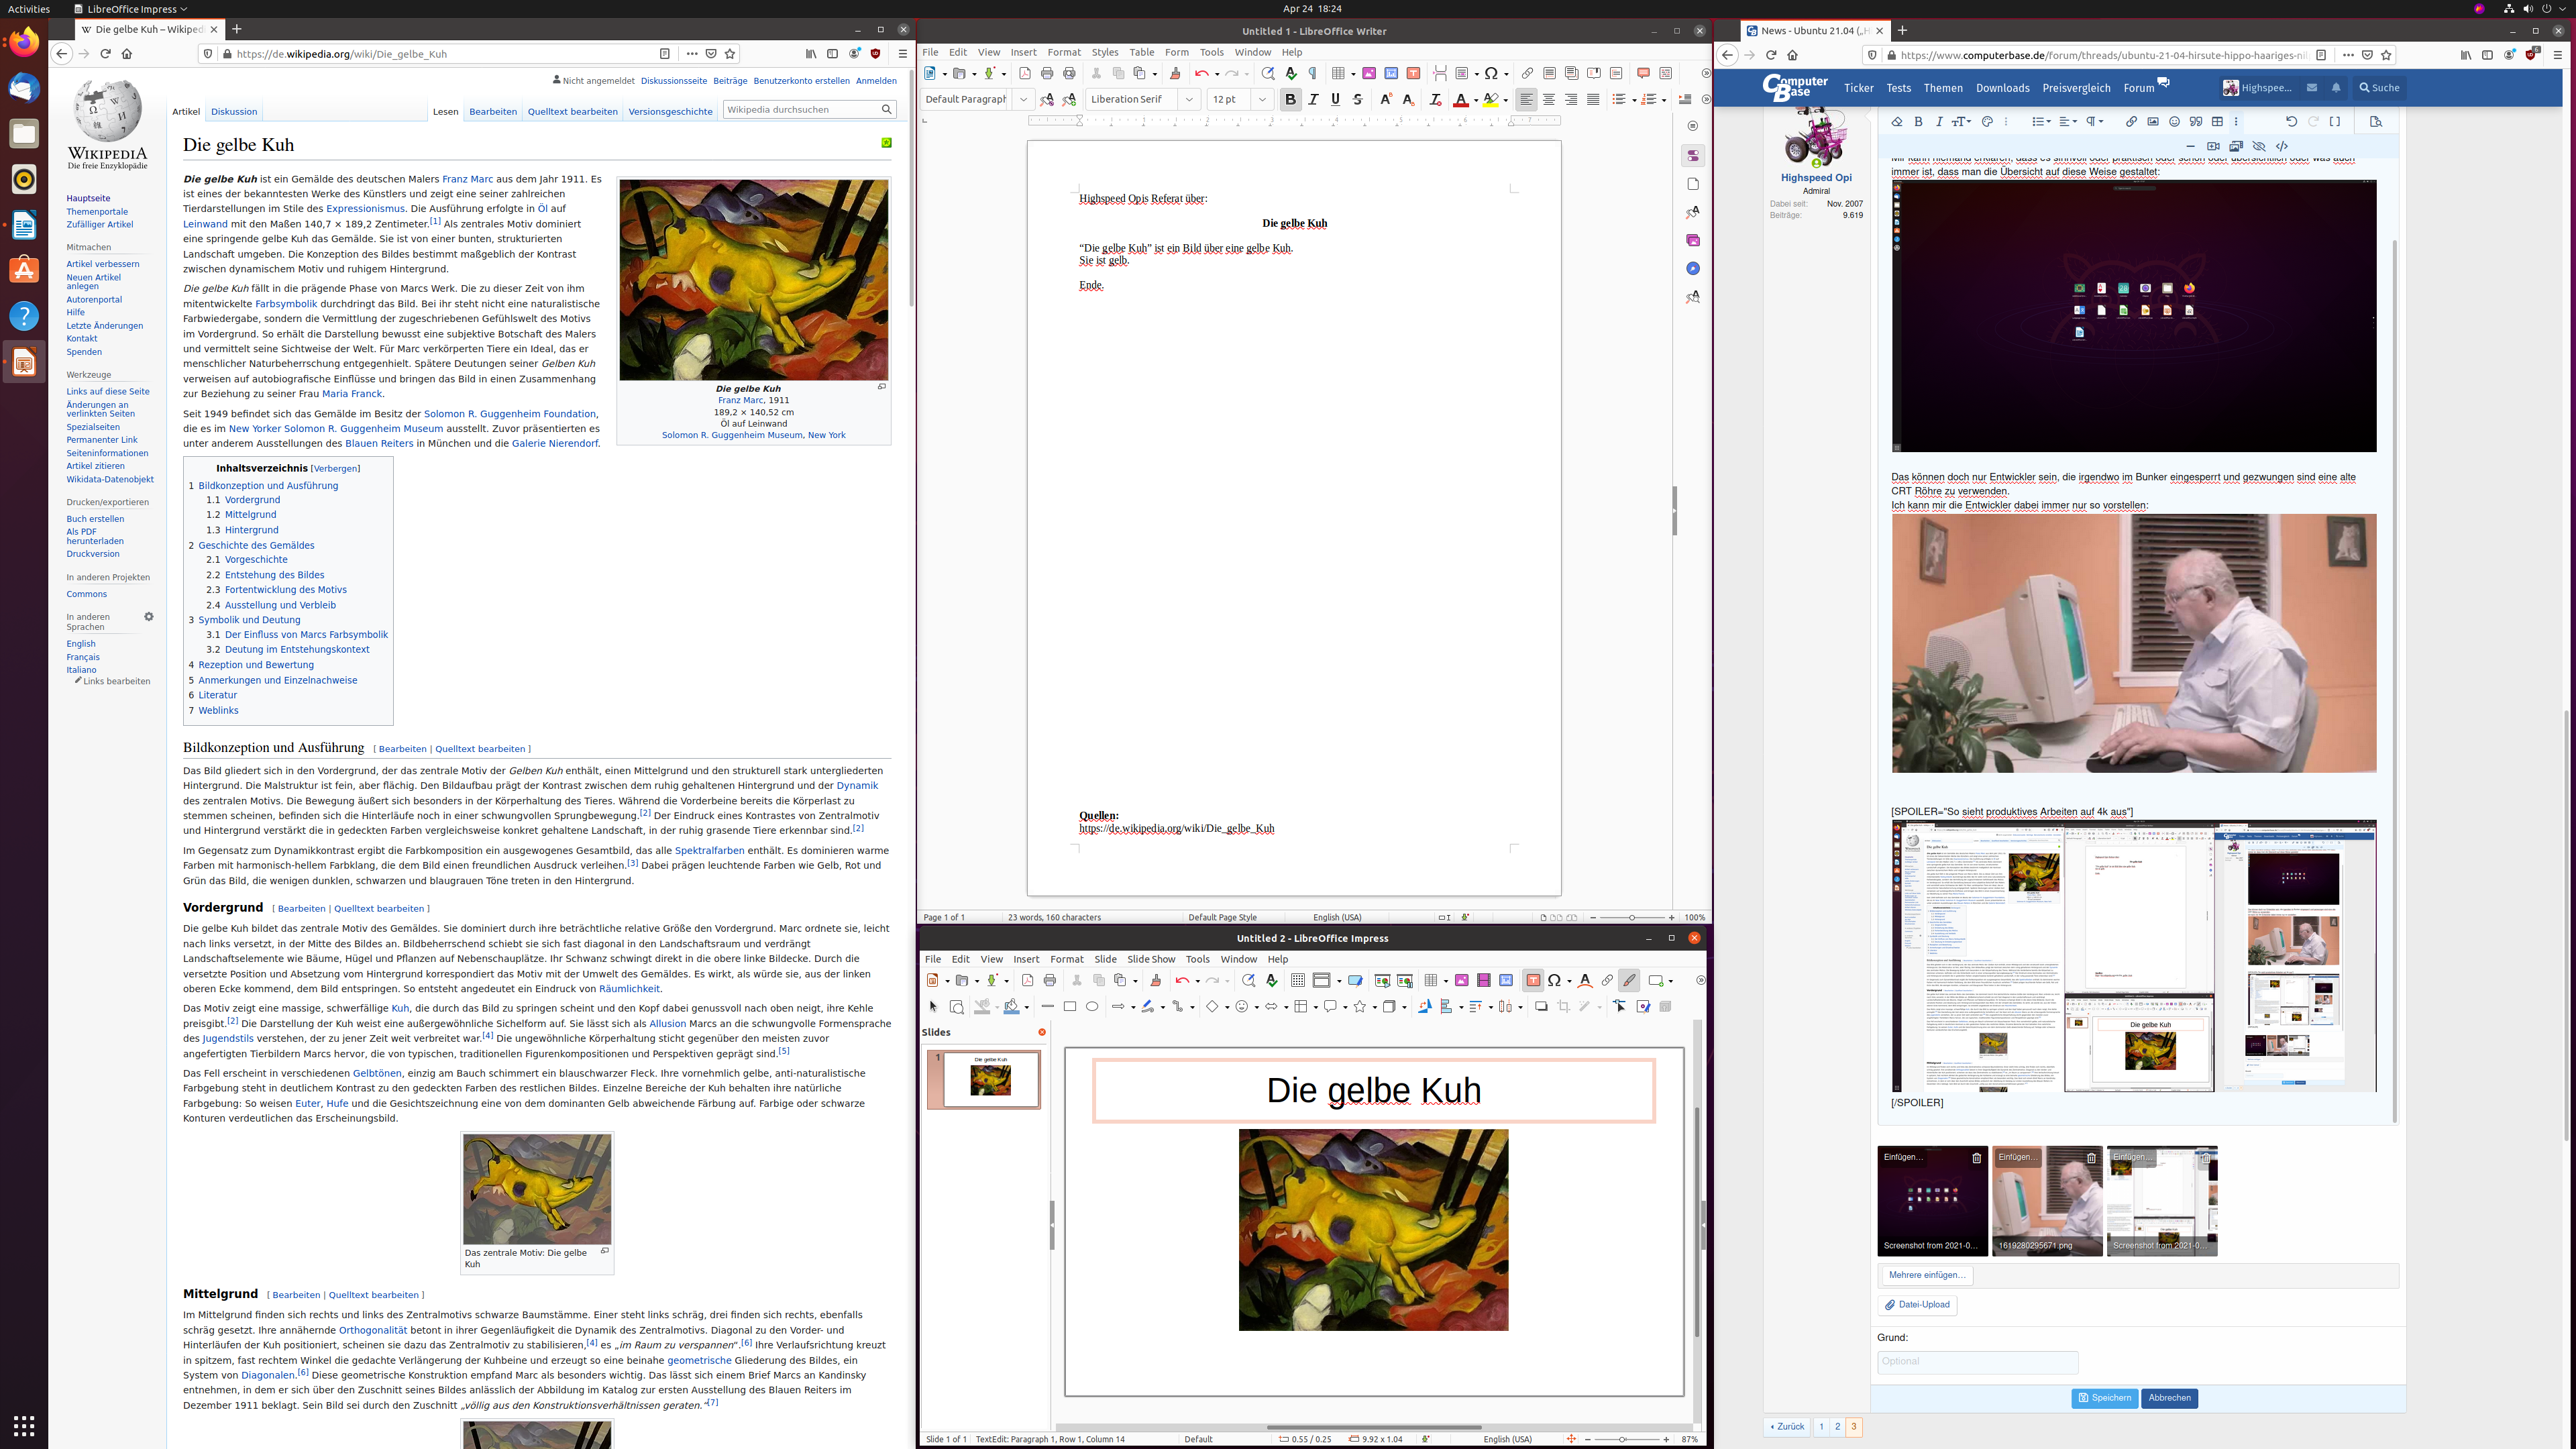Select slide 1 thumbnail in Impress Slides panel
The image size is (2576, 1449).
983,1080
